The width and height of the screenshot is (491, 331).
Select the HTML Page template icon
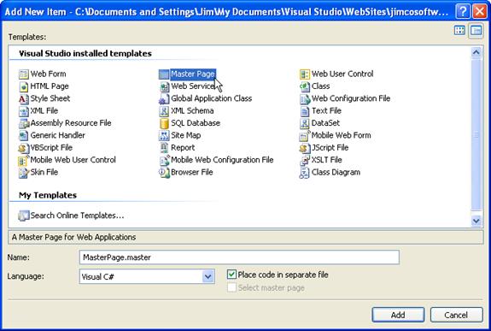[24, 86]
